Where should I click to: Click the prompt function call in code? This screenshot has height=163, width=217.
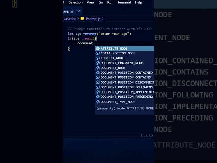(x=91, y=34)
